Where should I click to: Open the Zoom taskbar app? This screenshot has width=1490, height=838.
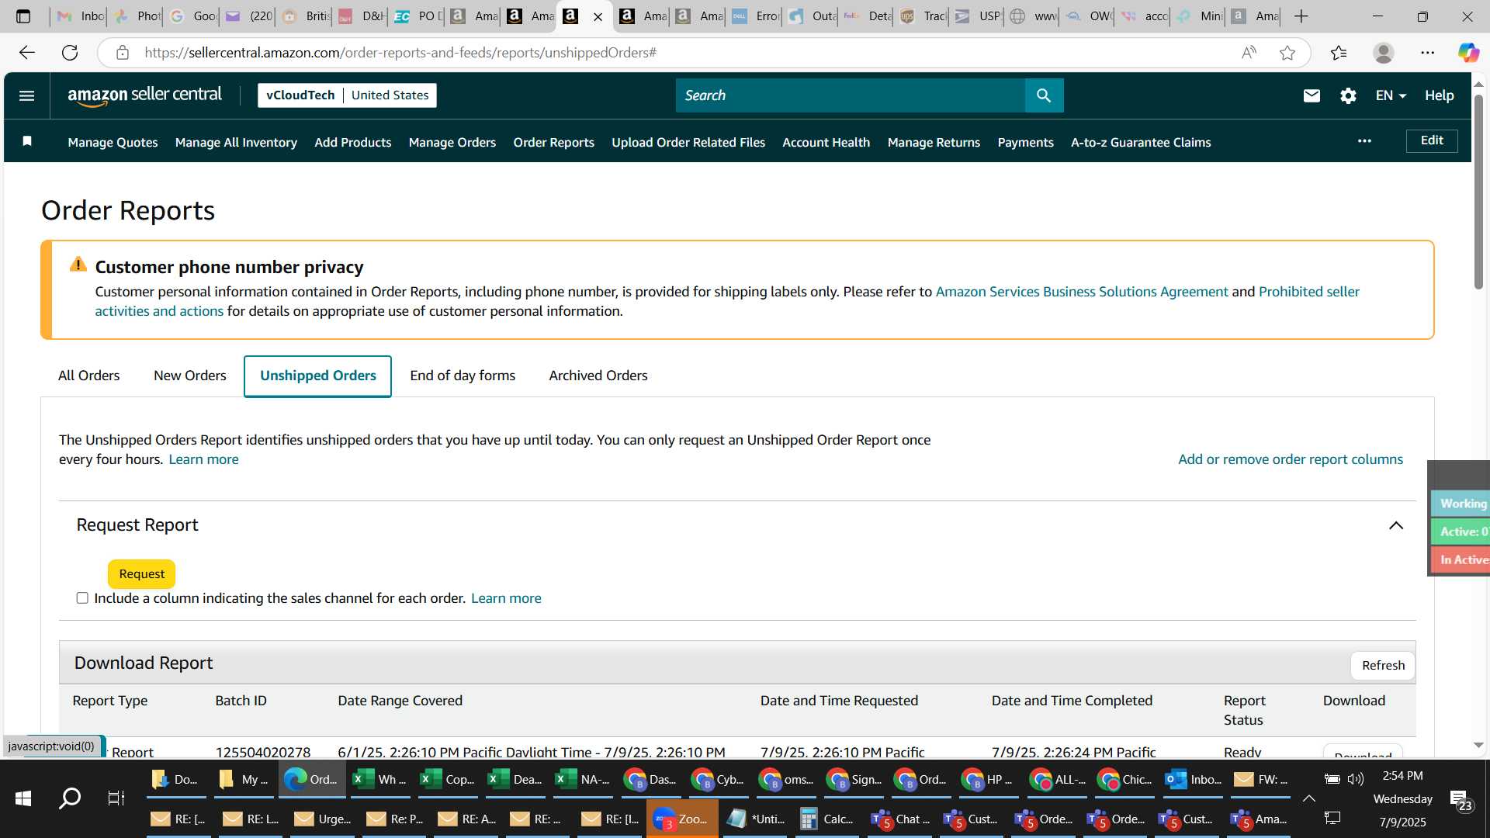click(681, 819)
